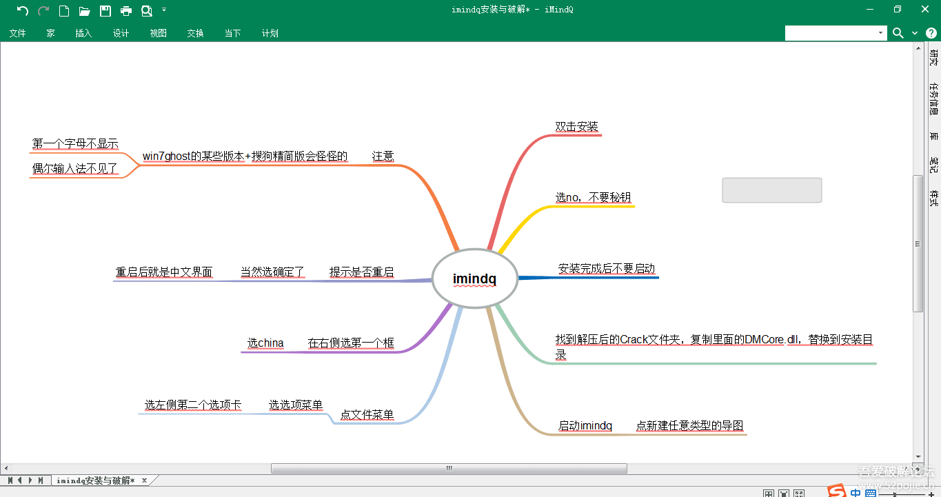Click the Sogou input method S icon
Image resolution: width=941 pixels, height=497 pixels.
(x=836, y=491)
